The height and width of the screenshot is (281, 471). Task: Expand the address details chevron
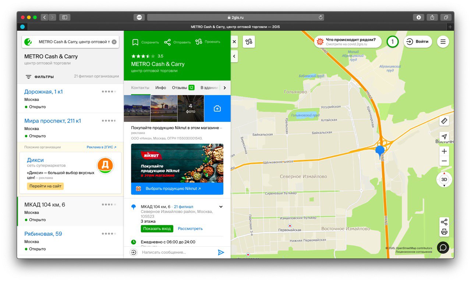coord(221,207)
